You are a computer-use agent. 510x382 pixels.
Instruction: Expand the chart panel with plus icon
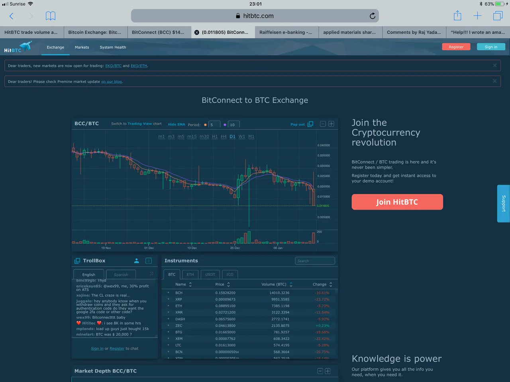click(331, 124)
